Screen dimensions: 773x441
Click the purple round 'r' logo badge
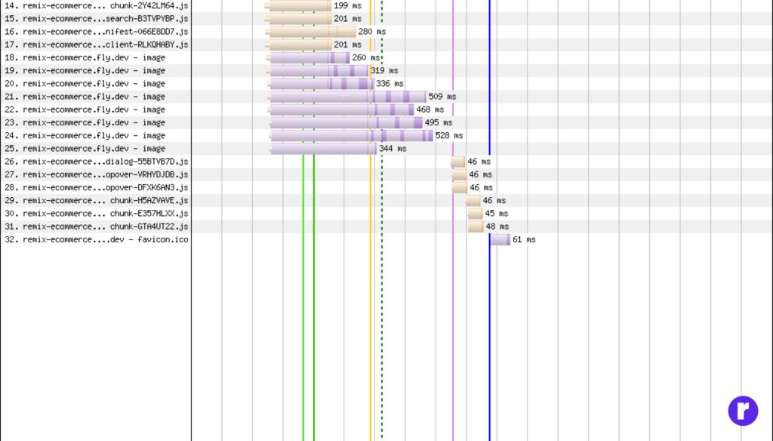[742, 410]
